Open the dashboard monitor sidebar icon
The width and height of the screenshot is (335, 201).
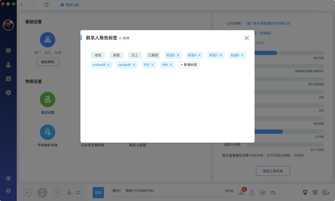(x=8, y=51)
